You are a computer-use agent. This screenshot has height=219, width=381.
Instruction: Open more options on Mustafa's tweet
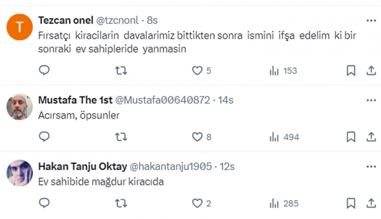371,100
